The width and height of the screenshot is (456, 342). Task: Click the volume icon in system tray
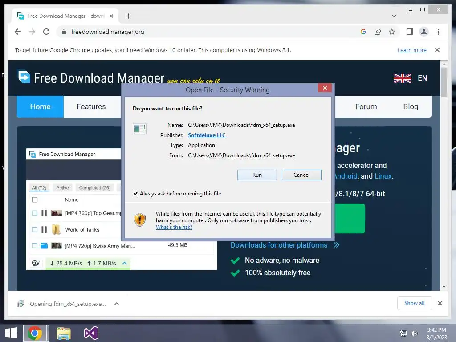(414, 334)
